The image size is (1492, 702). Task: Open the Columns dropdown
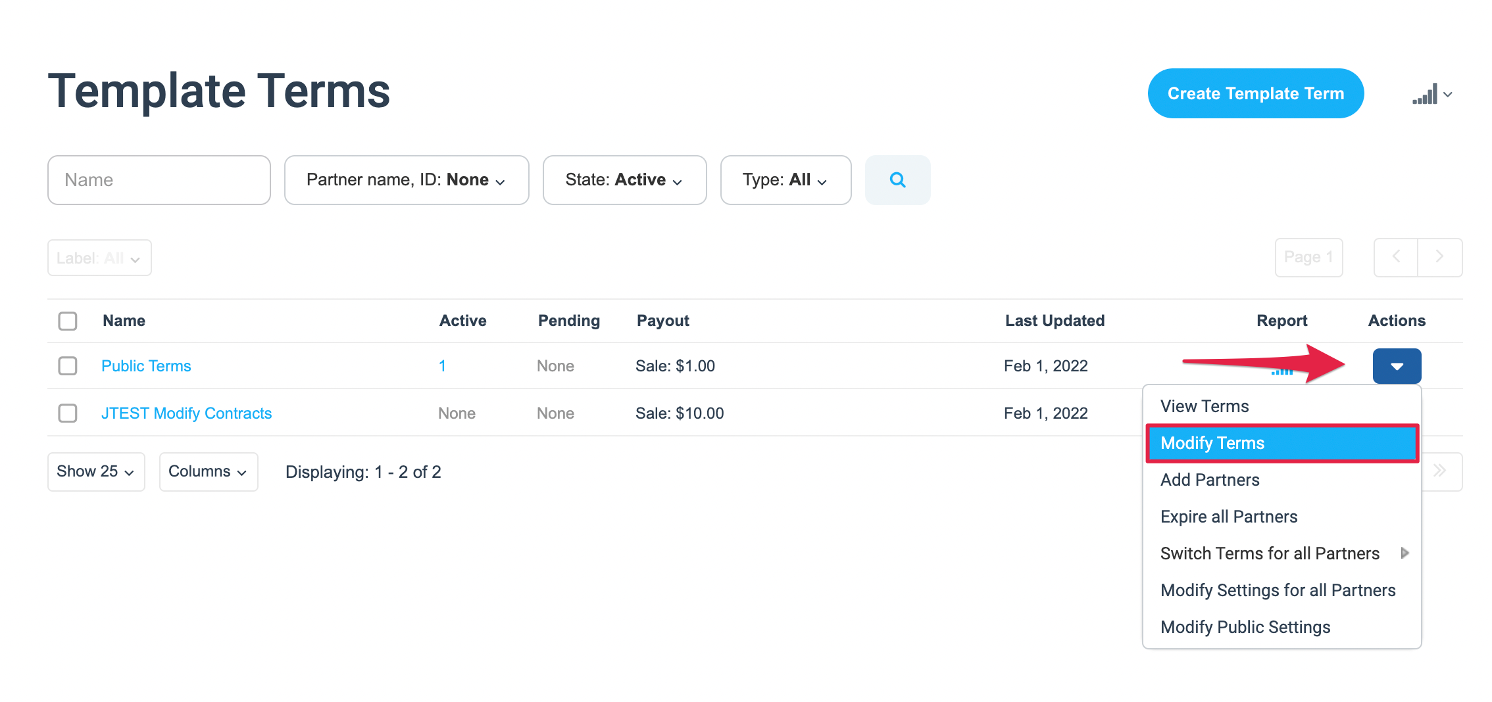pos(209,472)
